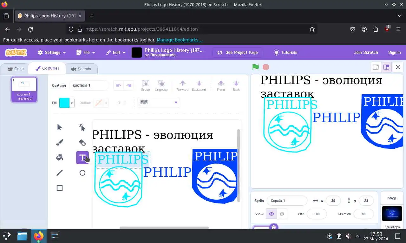
Task: Go to Scratch home via logo
Action: pos(16,53)
